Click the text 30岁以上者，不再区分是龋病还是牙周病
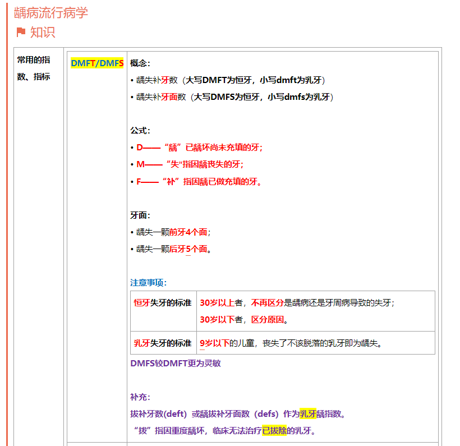 (297, 303)
